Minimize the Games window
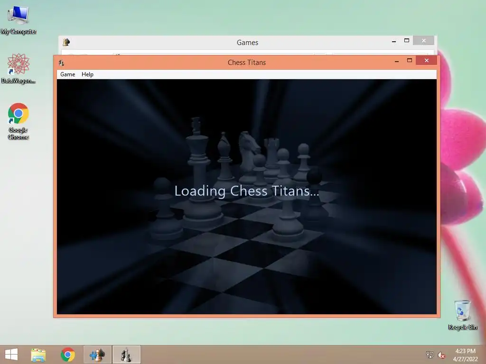 [393, 41]
